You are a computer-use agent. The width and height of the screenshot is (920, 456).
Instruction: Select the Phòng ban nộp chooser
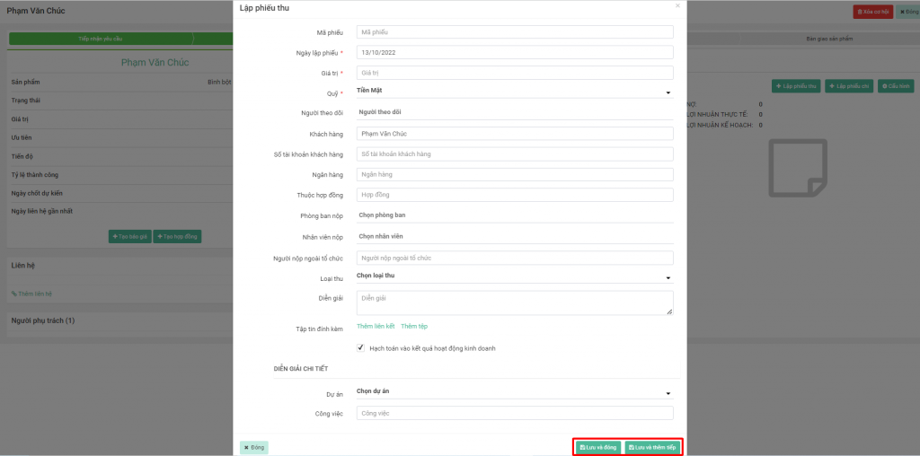(514, 215)
